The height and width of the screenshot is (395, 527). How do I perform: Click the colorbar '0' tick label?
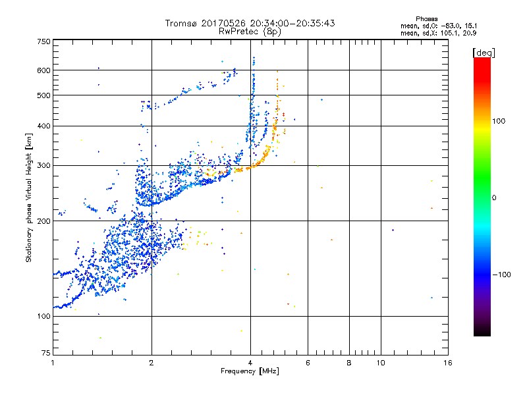click(494, 198)
